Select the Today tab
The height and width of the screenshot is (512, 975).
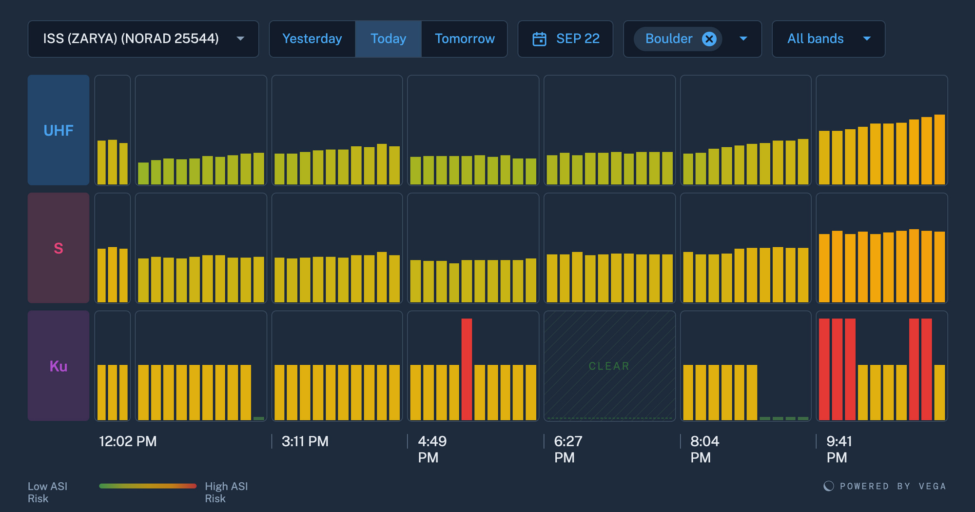[388, 39]
